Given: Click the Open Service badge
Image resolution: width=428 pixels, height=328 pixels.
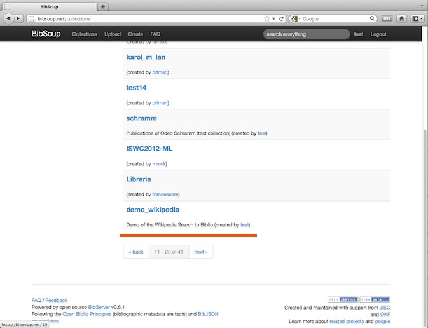Looking at the screenshot, I should tap(343, 299).
